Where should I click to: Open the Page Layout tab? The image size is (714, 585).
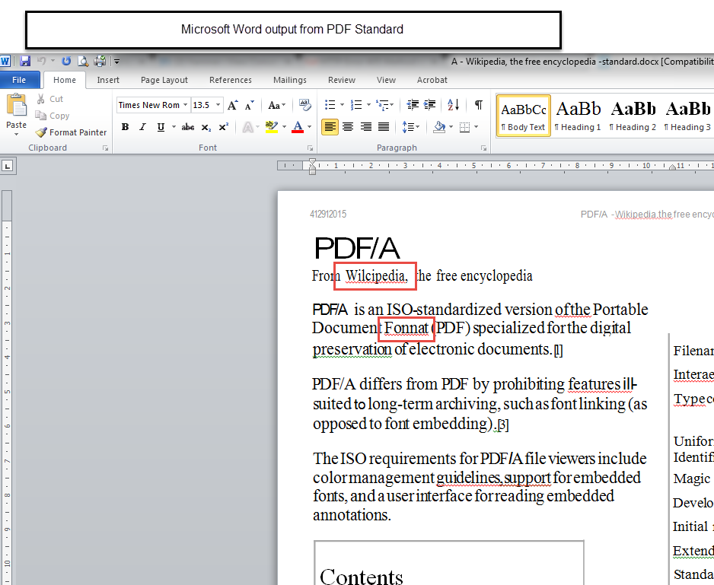(x=164, y=80)
